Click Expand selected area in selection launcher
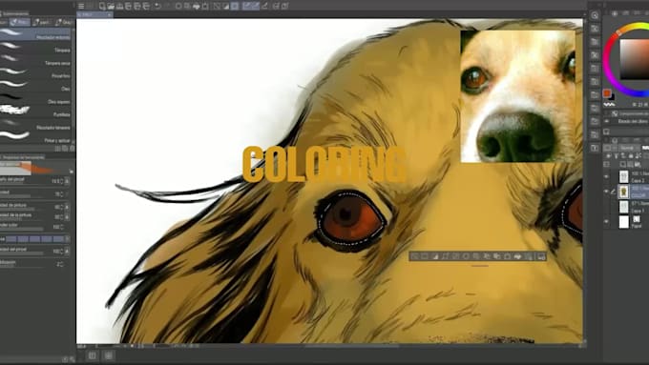This screenshot has height=365, width=649. point(446,256)
